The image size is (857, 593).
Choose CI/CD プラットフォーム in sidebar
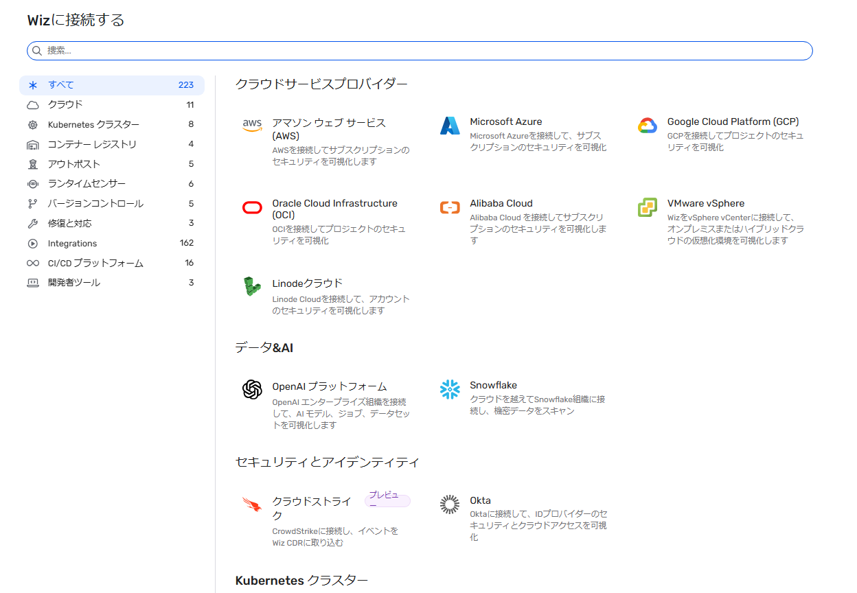pos(95,264)
